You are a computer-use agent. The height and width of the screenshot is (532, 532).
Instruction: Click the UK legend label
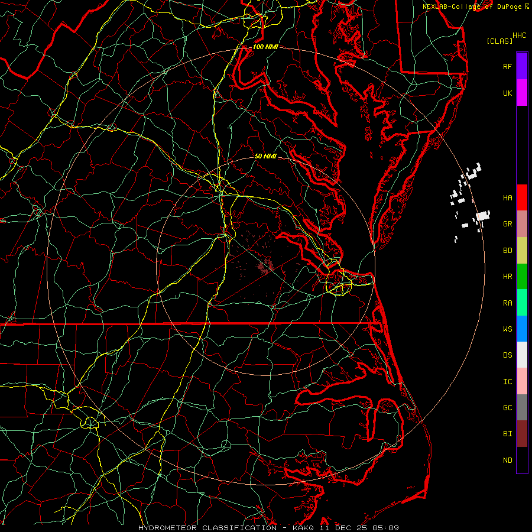[507, 93]
